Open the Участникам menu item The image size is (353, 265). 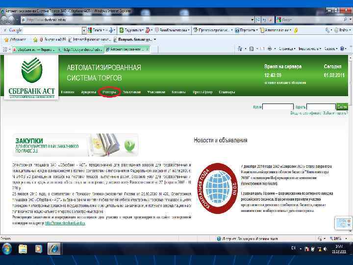click(156, 92)
